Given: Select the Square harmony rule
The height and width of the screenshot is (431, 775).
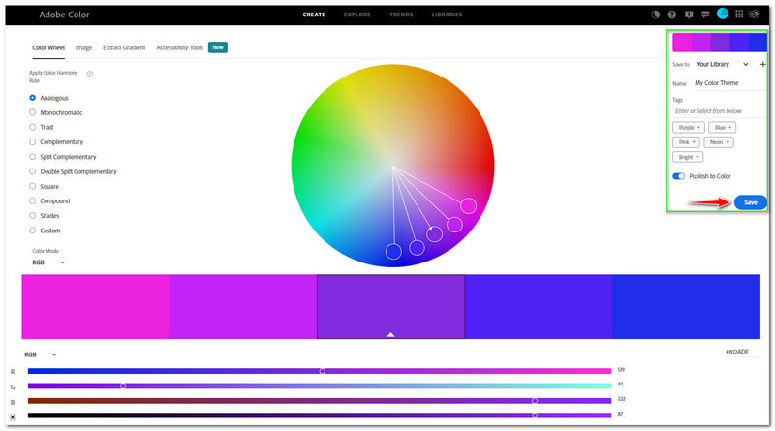Looking at the screenshot, I should click(33, 186).
